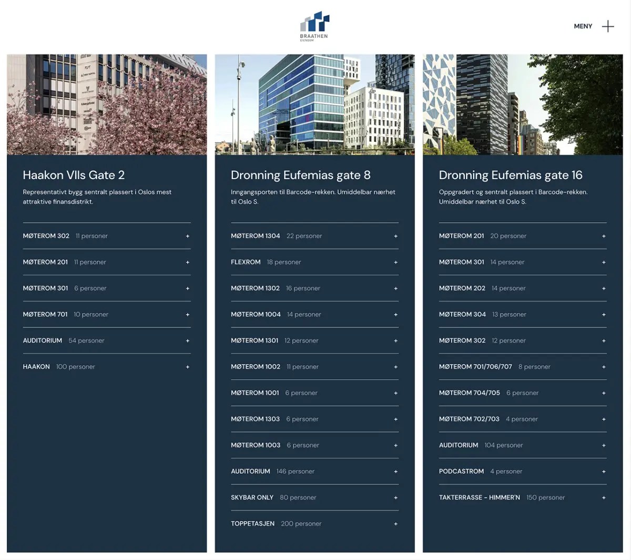Click plus icon beside Møterom 202

pyautogui.click(x=604, y=288)
